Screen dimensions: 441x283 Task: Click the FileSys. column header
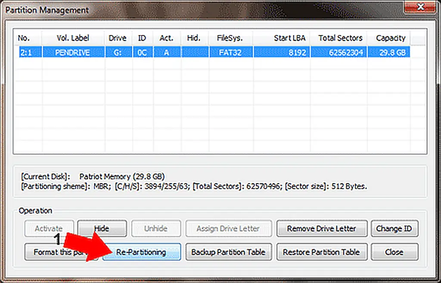tap(231, 38)
